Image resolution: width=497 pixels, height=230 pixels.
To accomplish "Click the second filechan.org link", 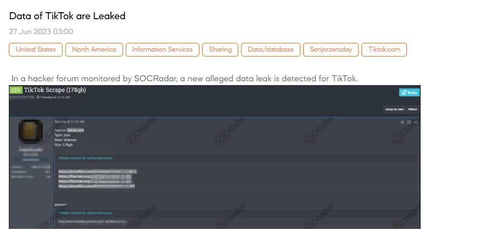I will point(94,181).
